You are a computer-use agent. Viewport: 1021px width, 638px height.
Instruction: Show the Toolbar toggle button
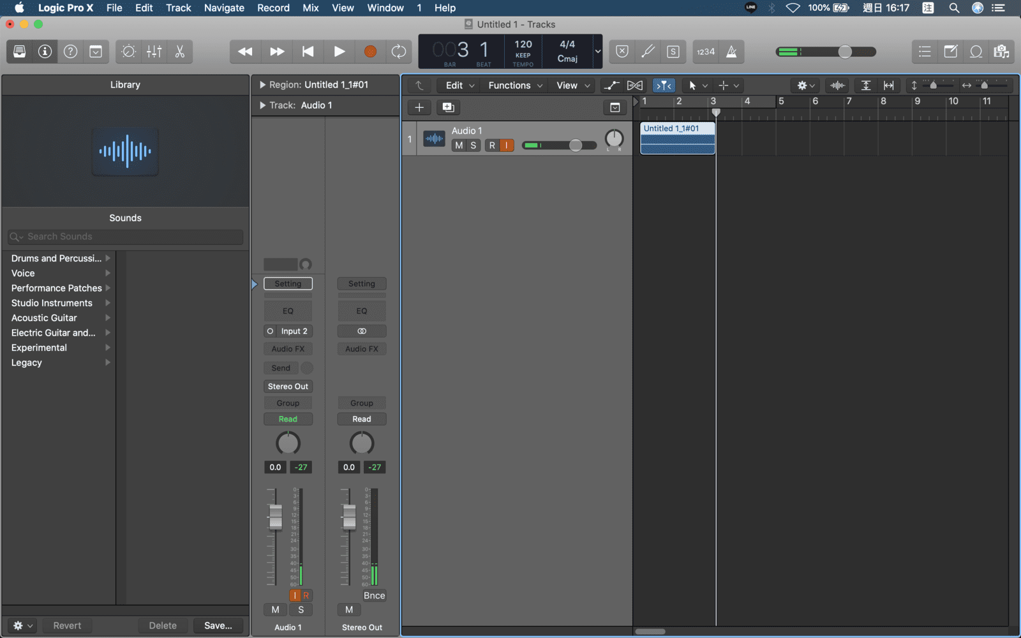pyautogui.click(x=96, y=52)
